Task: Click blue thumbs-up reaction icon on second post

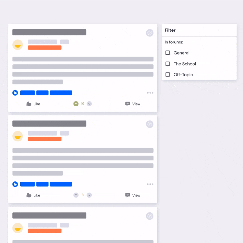Action: click(15, 184)
